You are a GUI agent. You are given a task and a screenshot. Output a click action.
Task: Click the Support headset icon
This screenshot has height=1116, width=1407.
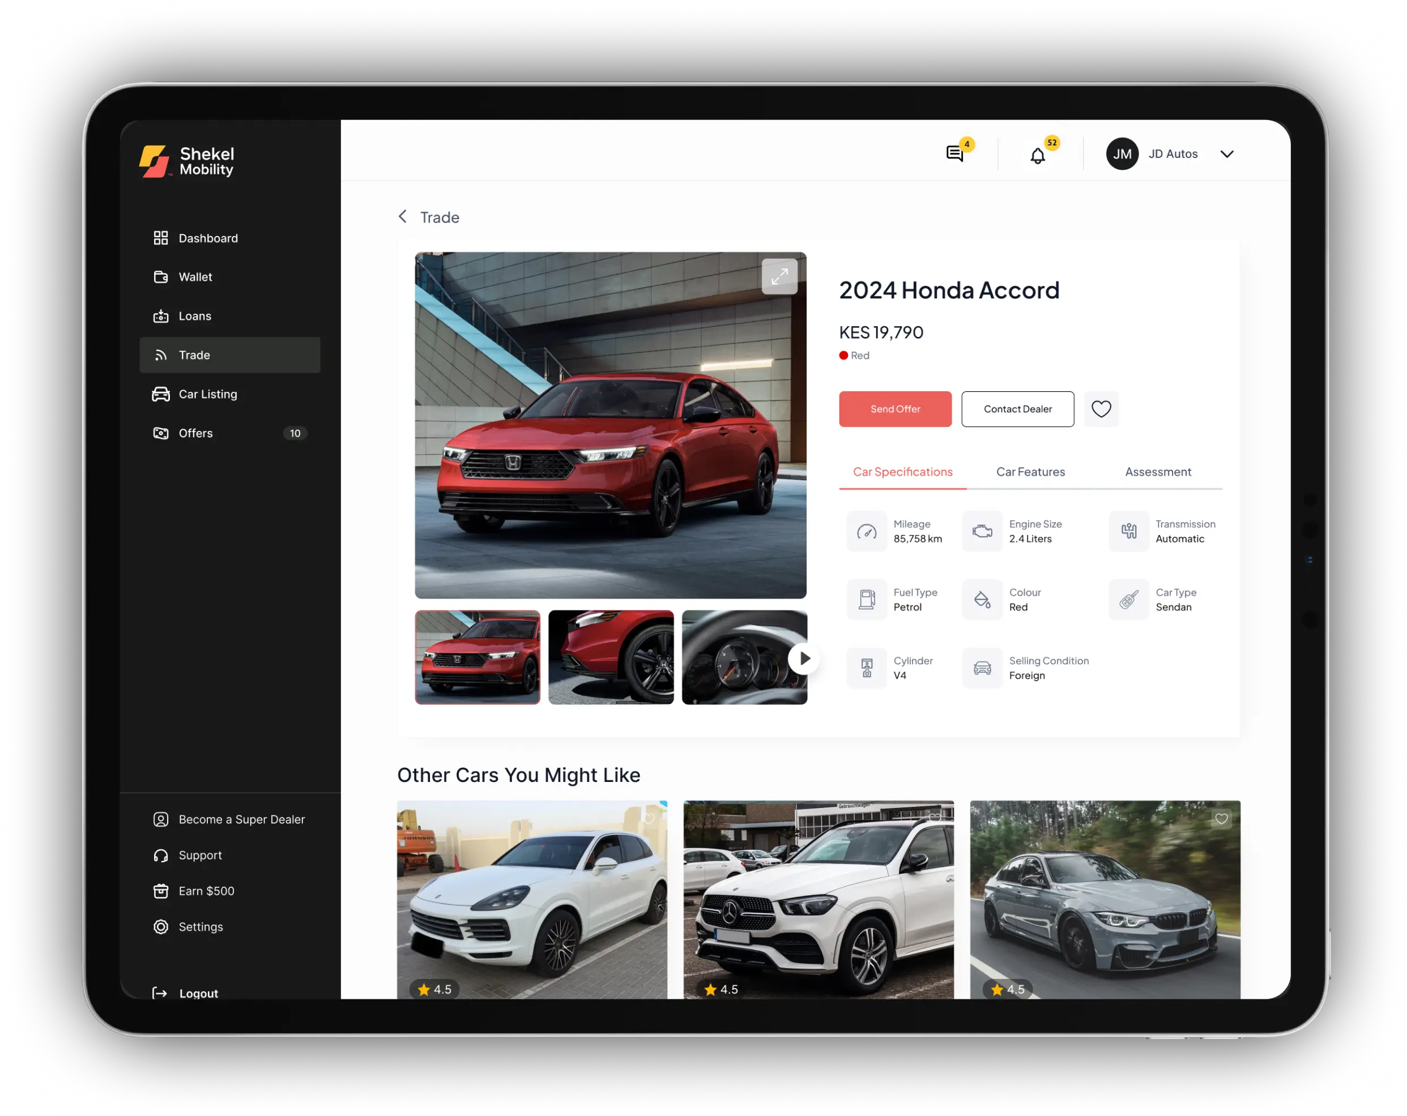[x=160, y=855]
